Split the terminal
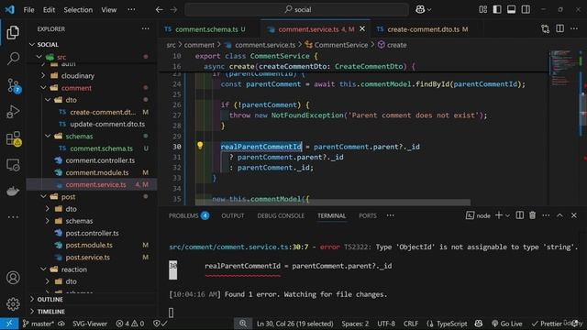 pyautogui.click(x=520, y=215)
